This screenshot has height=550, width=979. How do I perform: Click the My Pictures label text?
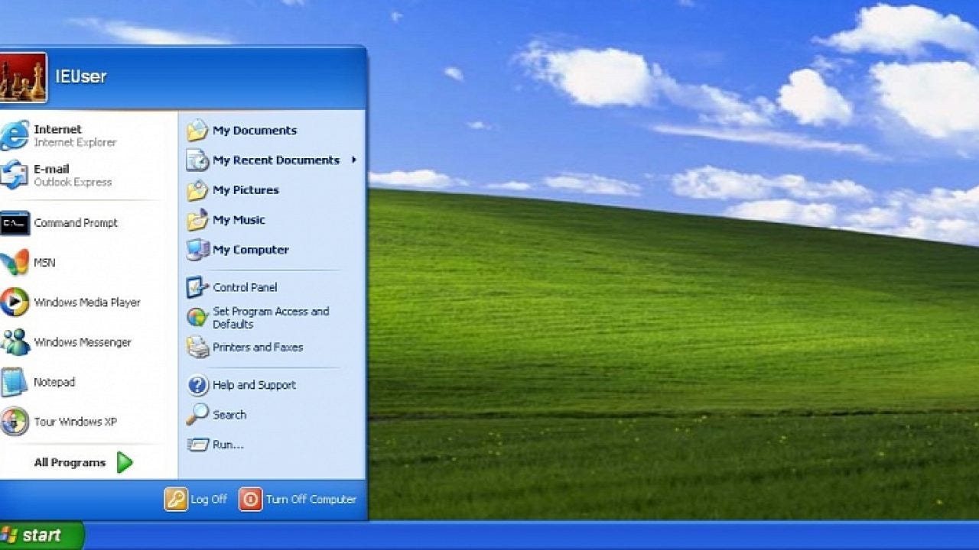[246, 190]
